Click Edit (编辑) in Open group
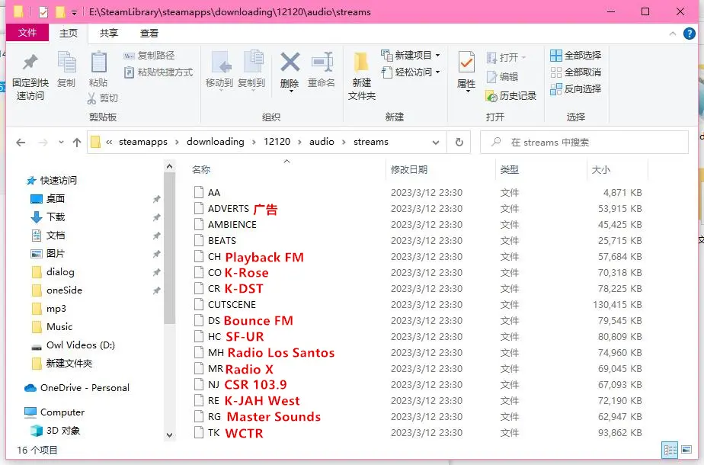The height and width of the screenshot is (465, 704). tap(502, 77)
